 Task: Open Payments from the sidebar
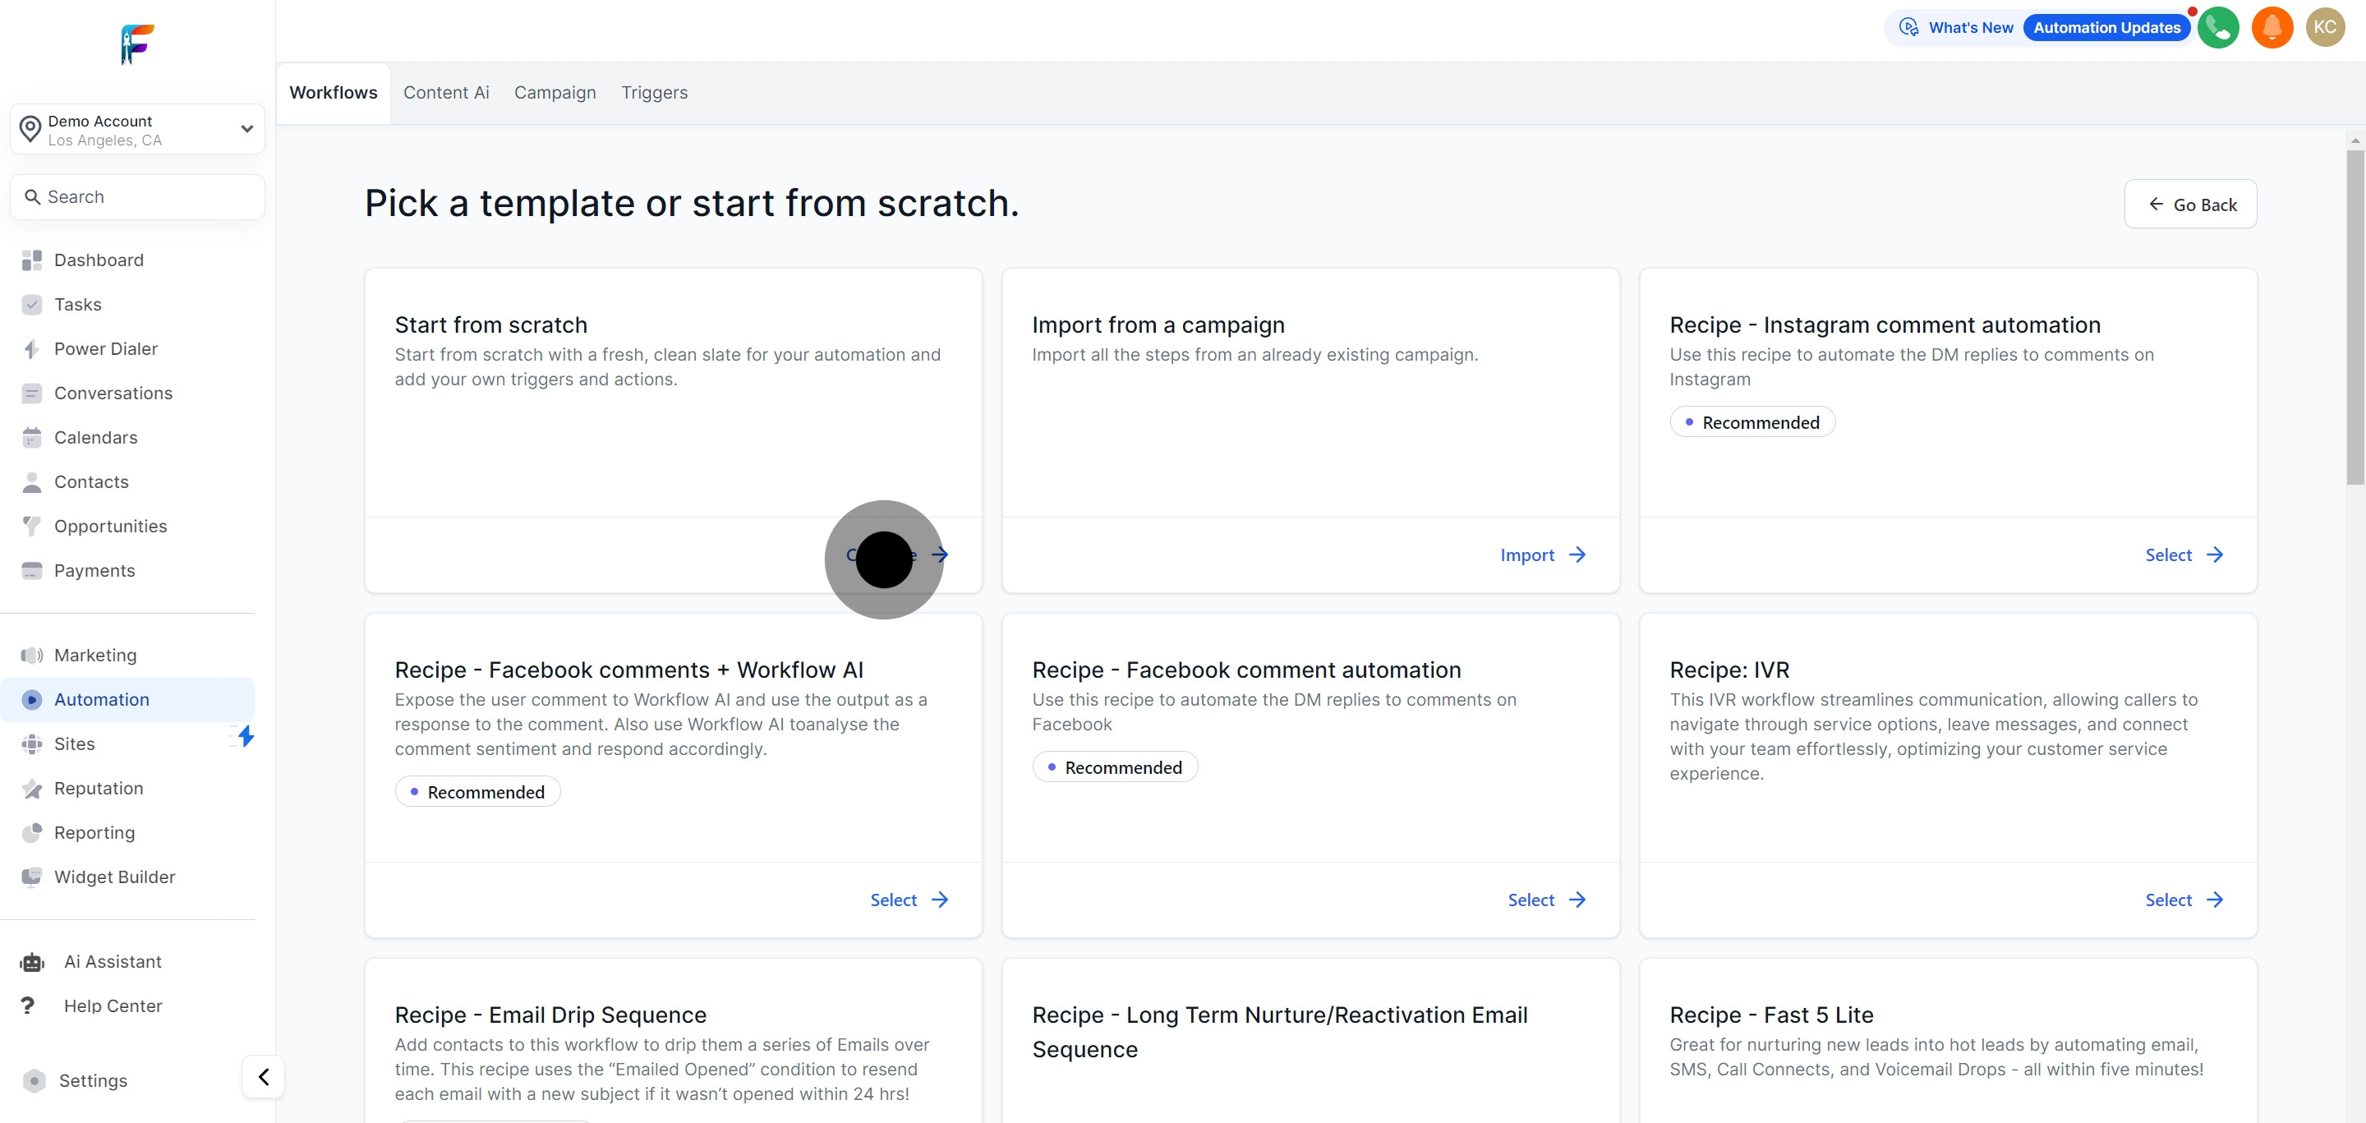94,571
